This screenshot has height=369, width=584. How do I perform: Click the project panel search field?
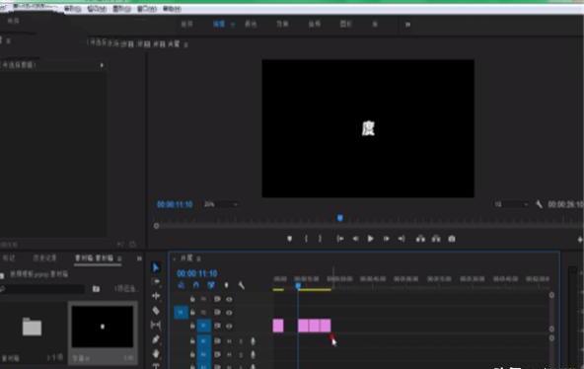tap(42, 289)
